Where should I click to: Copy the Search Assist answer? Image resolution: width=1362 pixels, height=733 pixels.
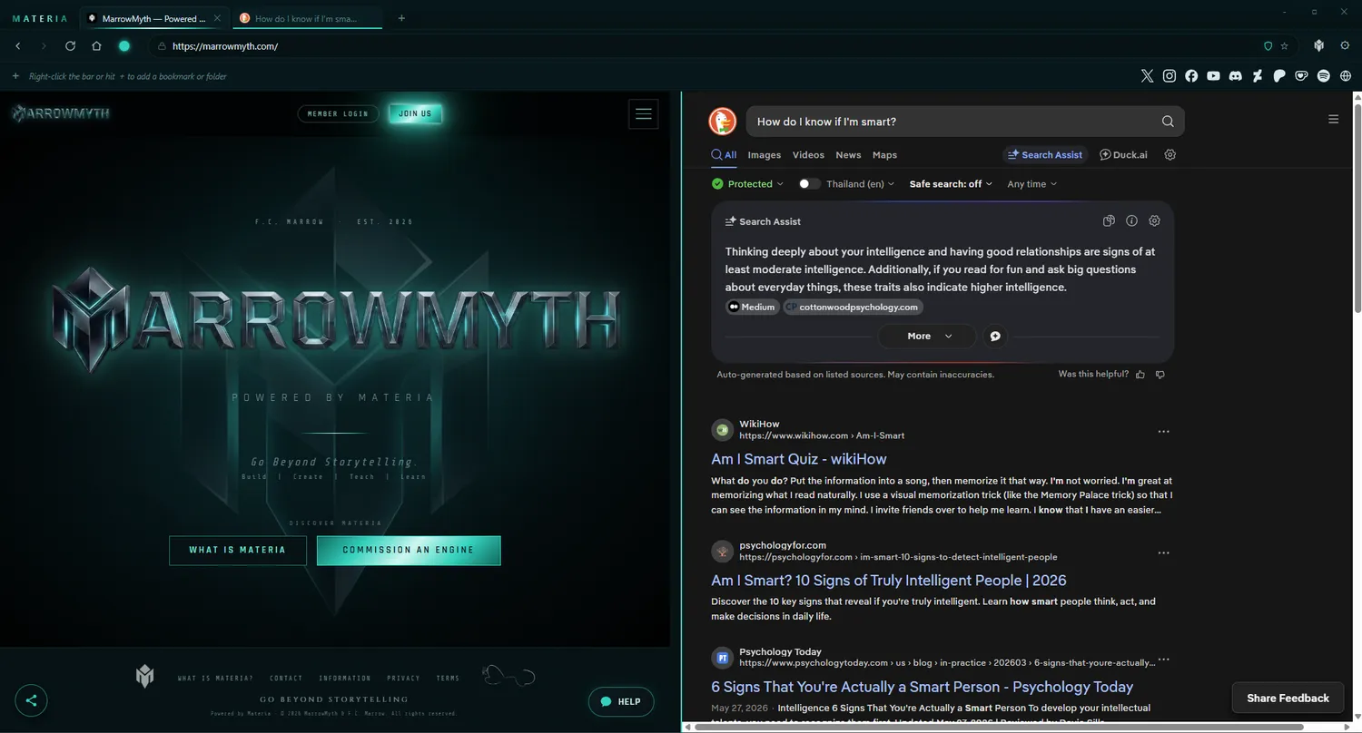[1109, 220]
